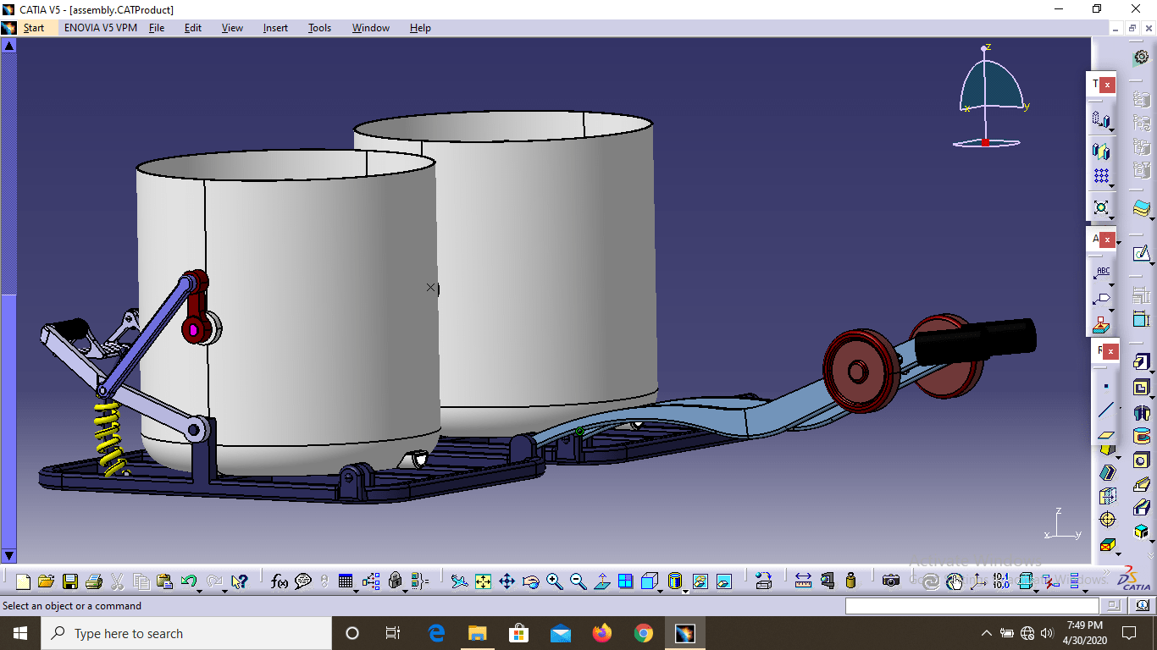
Task: Open the Measure Inertia weight tool
Action: [x=851, y=581]
